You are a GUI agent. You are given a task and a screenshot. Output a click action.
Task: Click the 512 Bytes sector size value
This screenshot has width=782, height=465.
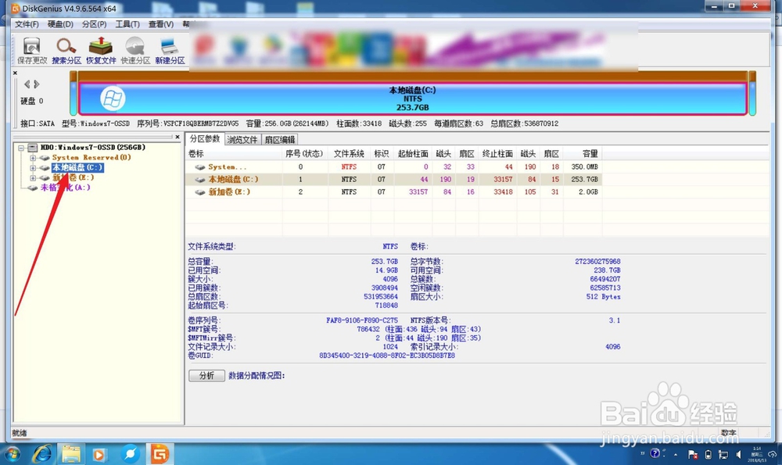coord(604,296)
